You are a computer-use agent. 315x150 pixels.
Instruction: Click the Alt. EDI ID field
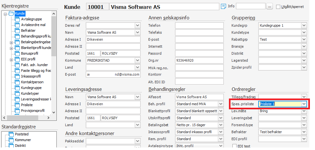[x=199, y=81]
